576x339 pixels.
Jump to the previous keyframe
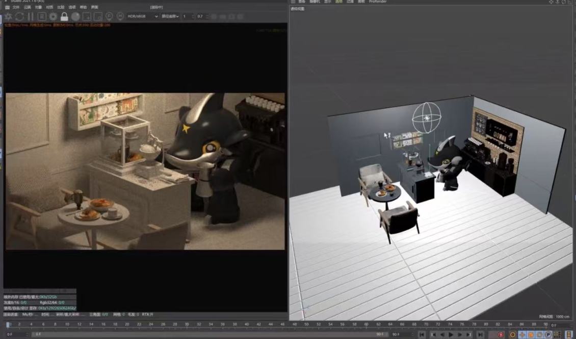click(433, 334)
